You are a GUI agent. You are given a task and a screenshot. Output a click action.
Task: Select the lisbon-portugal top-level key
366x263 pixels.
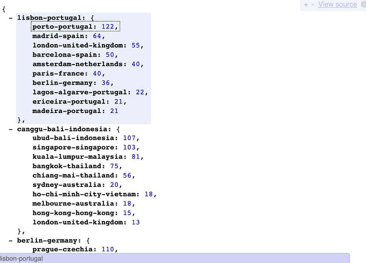click(x=49, y=18)
